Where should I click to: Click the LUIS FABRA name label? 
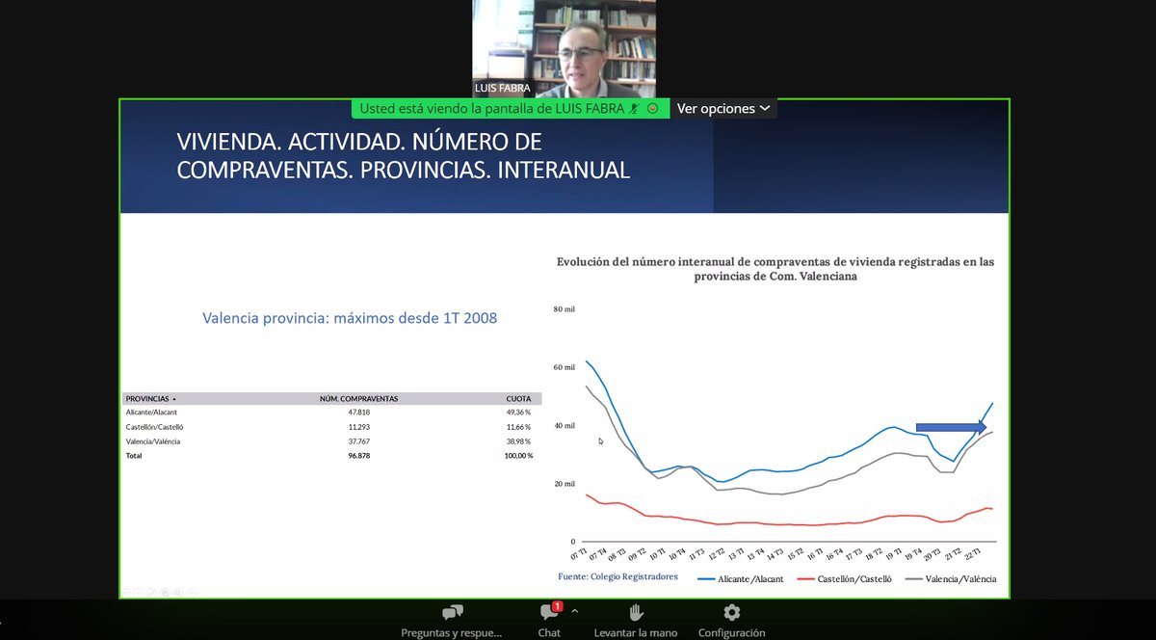coord(502,88)
